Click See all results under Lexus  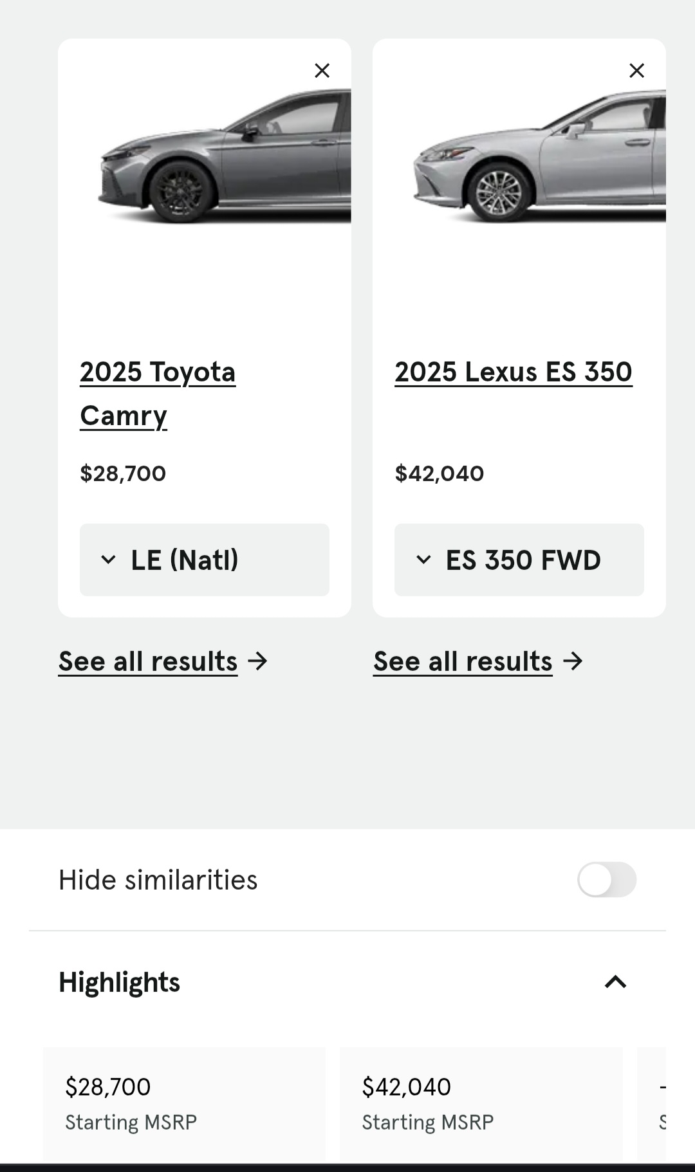point(463,661)
